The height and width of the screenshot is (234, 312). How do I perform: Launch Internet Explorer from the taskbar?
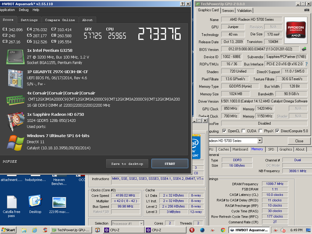[35, 230]
